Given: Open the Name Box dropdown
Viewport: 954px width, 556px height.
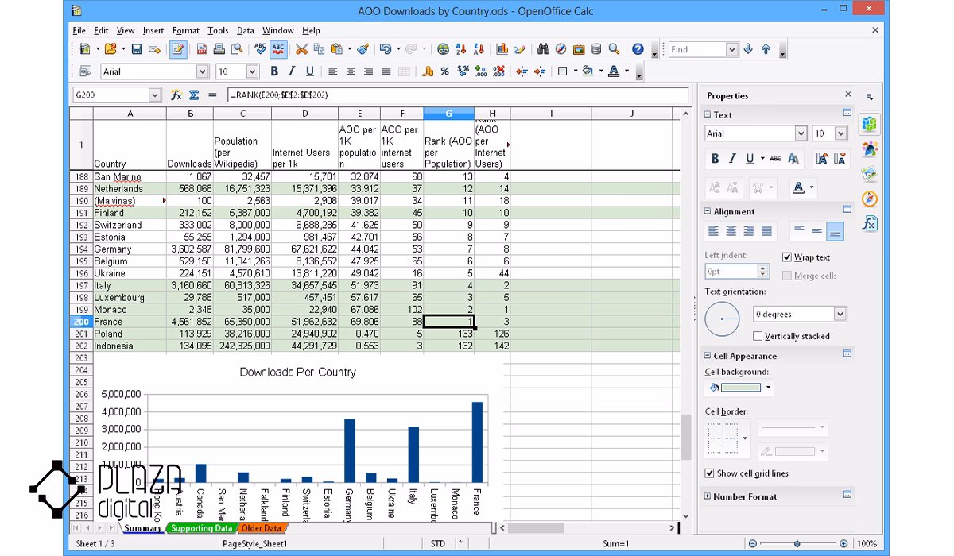Looking at the screenshot, I should click(x=155, y=95).
